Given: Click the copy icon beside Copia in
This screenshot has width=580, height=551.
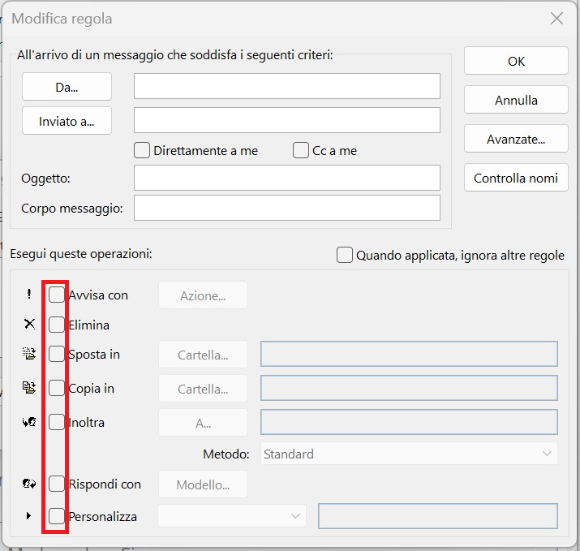Looking at the screenshot, I should tap(29, 387).
